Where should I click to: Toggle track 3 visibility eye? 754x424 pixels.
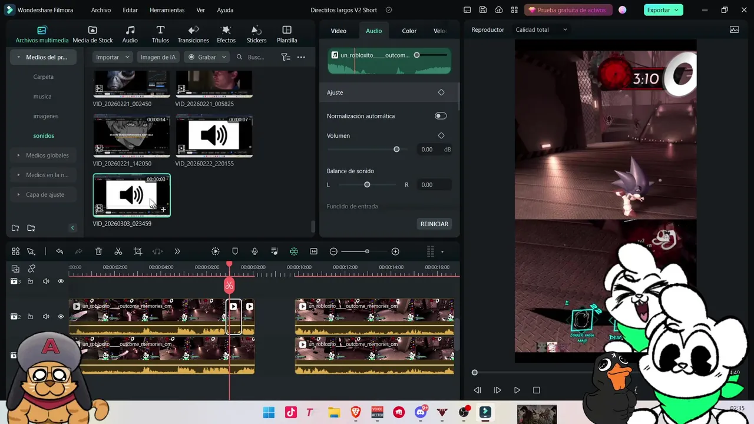[61, 281]
